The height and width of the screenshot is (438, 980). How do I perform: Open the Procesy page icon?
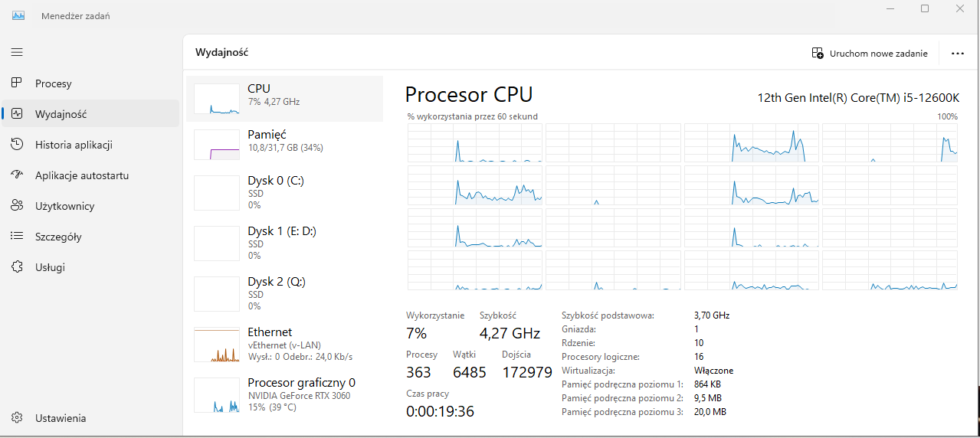(17, 83)
